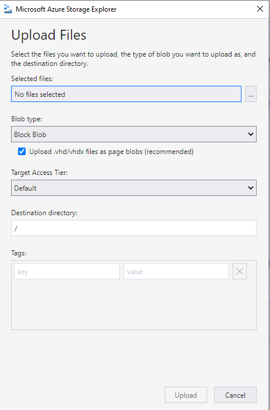270x410 pixels.
Task: Click the tag value input field
Action: point(176,271)
